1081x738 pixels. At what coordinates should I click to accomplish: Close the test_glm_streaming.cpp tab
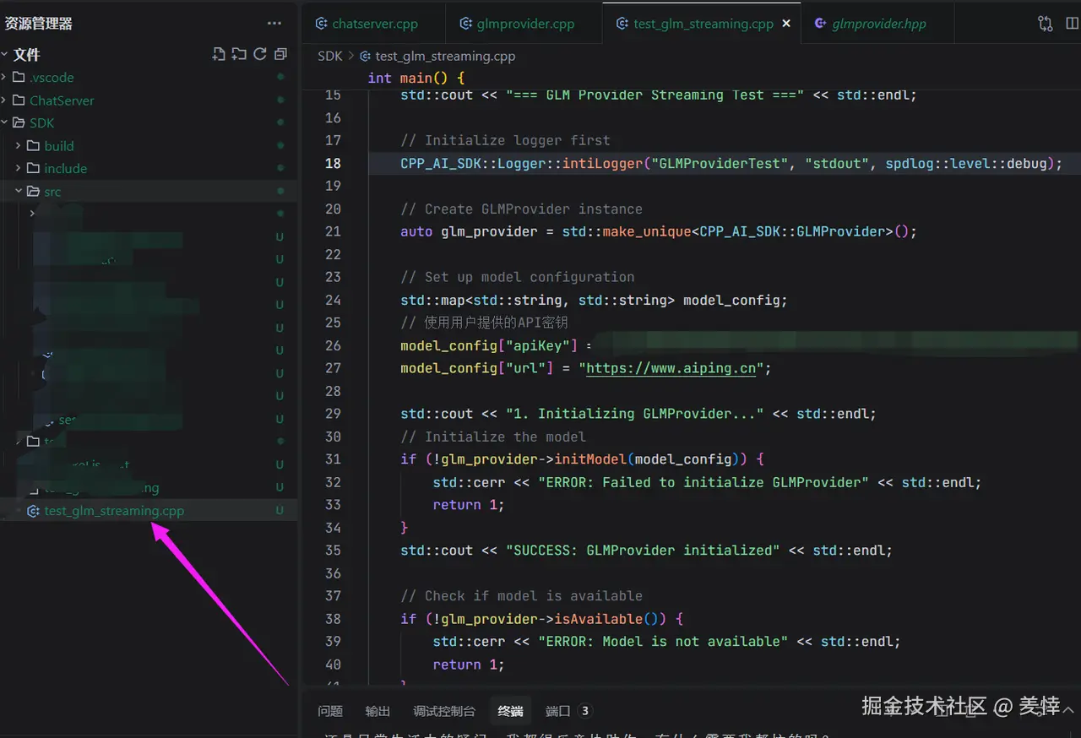pos(786,24)
